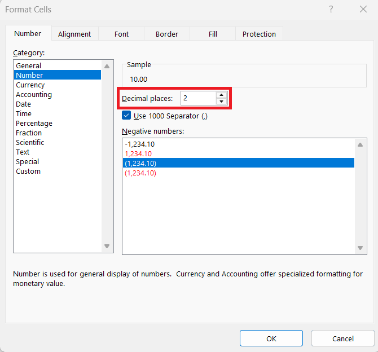Confirm with the OK button
This screenshot has height=352, width=378.
[x=271, y=338]
